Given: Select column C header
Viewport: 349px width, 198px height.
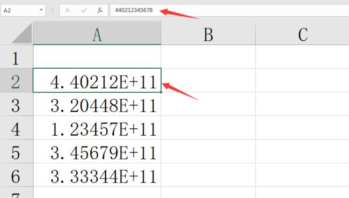Looking at the screenshot, I should [x=302, y=33].
